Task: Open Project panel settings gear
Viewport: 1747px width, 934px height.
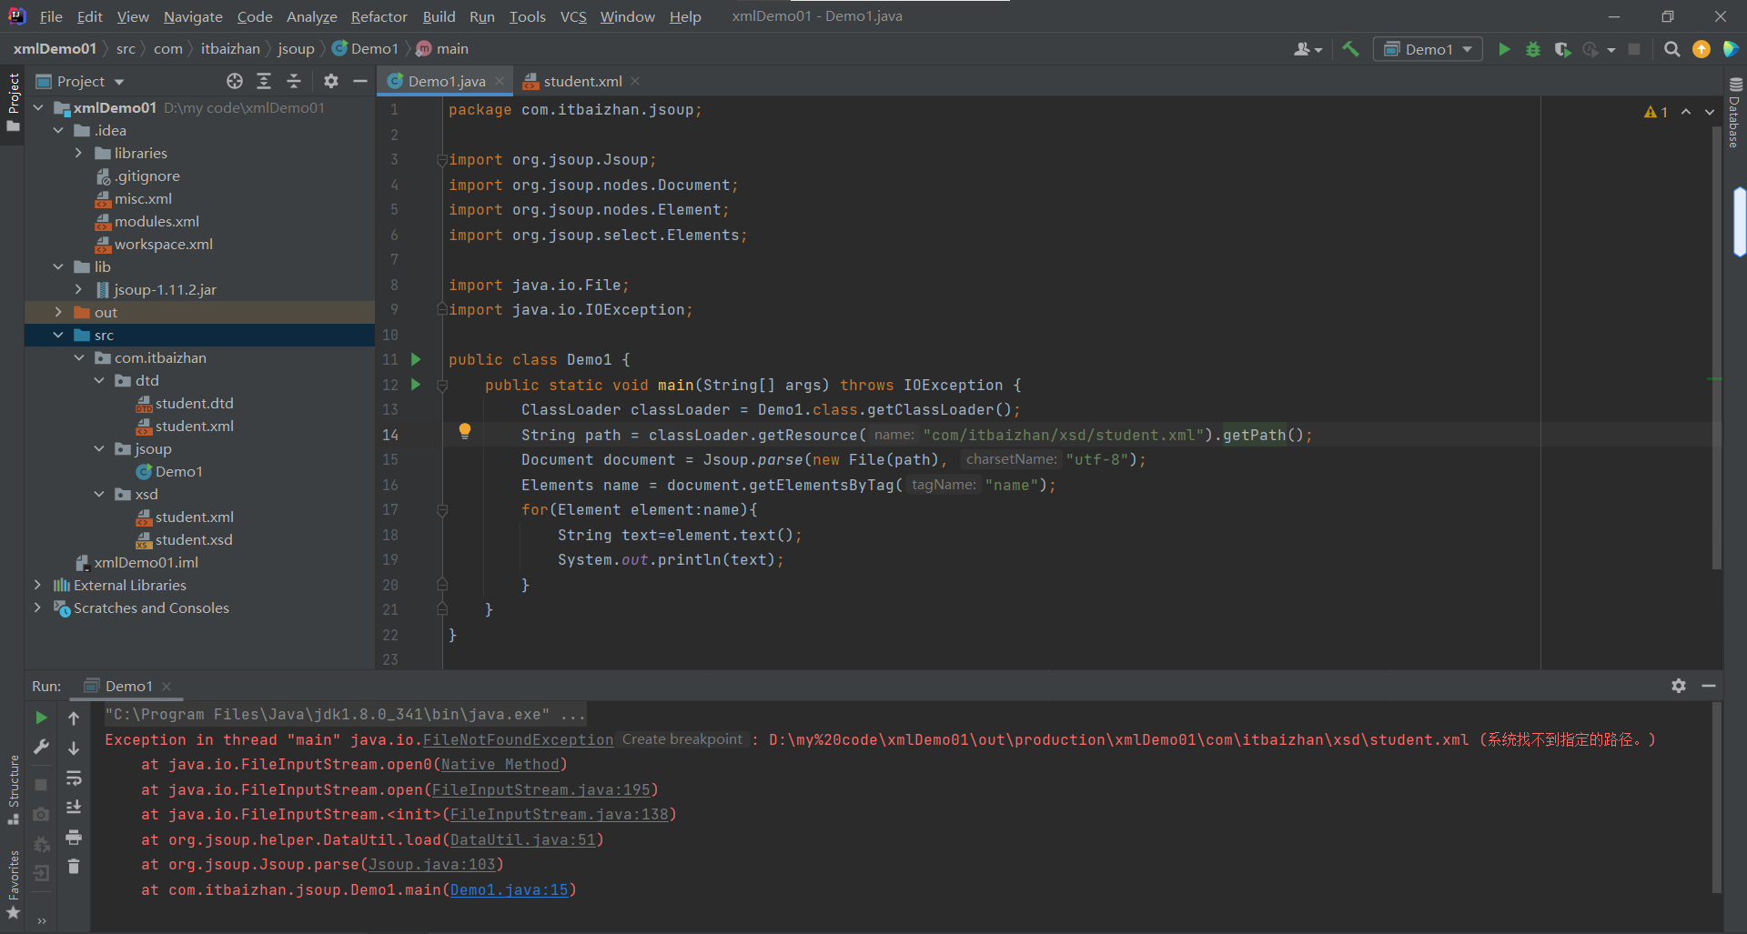Action: [331, 81]
